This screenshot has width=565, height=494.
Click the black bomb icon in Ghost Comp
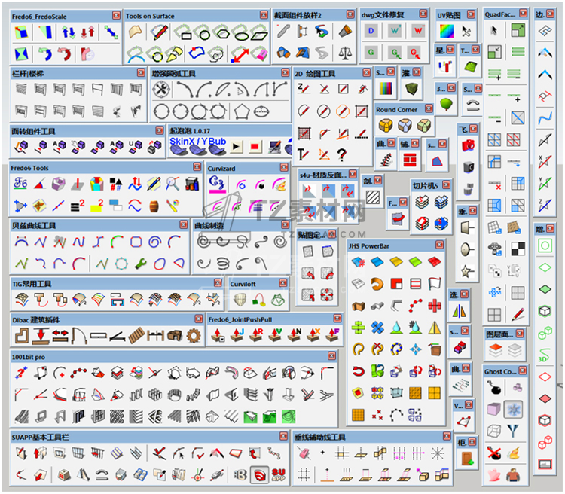(494, 388)
